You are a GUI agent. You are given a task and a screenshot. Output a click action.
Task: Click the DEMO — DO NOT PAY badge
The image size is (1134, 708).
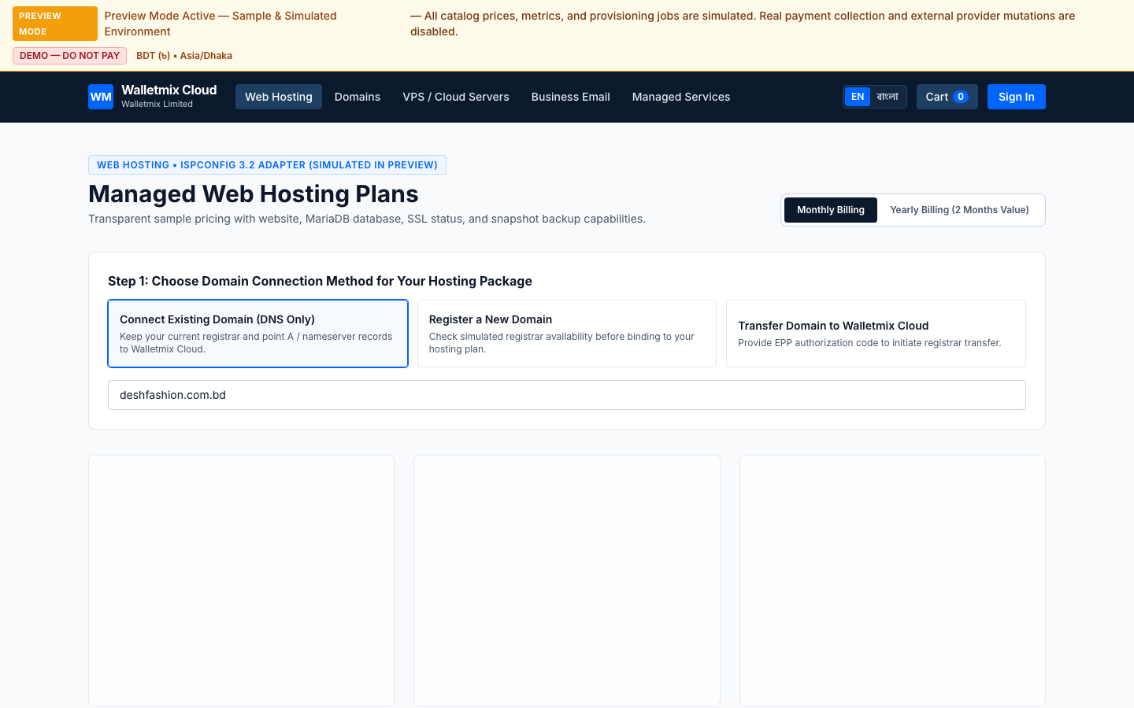69,56
